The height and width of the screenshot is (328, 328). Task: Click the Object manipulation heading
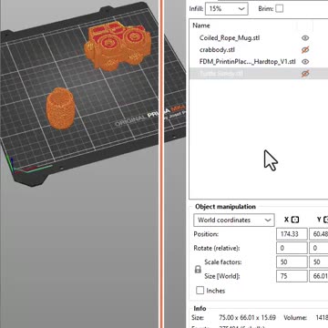tap(225, 207)
